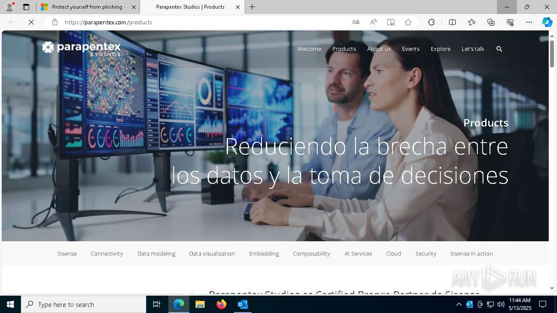This screenshot has width=557, height=313.
Task: Open the Explore menu item
Action: [440, 49]
